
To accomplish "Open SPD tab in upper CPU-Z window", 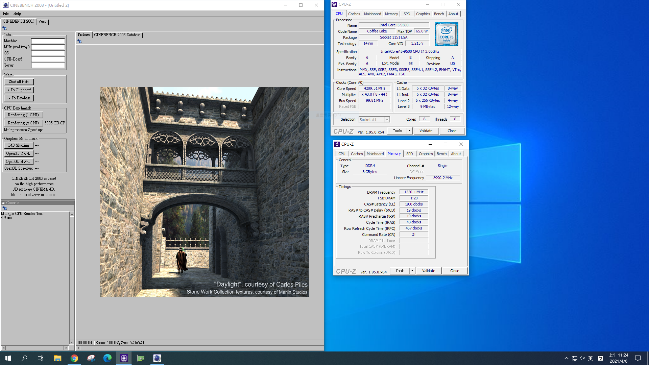I will 407,14.
